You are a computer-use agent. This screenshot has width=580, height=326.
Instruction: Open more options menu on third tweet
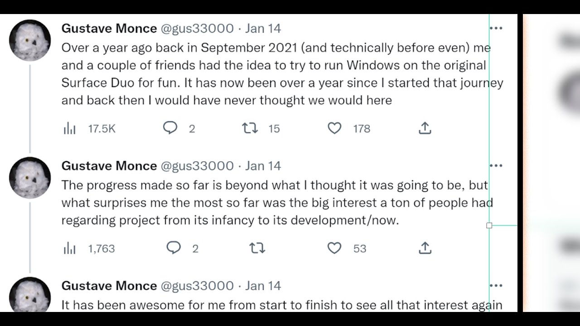(x=497, y=286)
